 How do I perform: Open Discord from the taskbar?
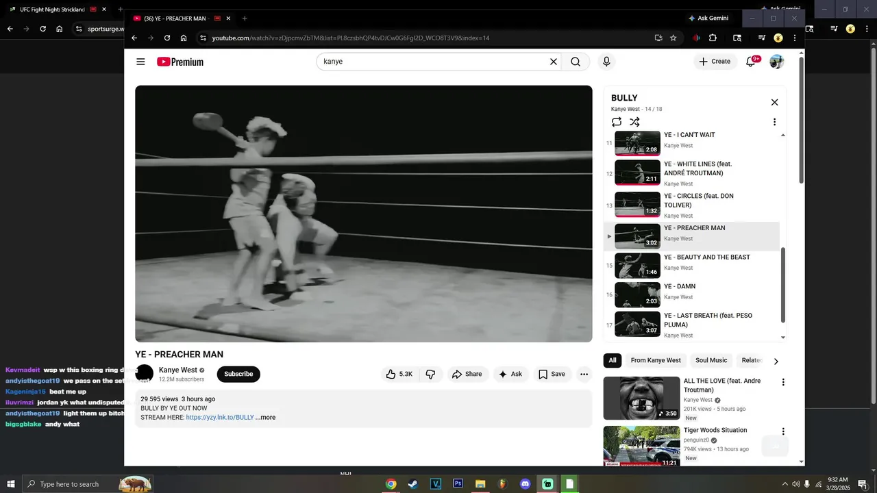pos(525,484)
